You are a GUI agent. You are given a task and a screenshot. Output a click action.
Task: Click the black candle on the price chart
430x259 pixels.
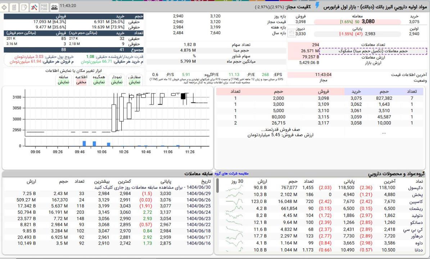(183, 96)
